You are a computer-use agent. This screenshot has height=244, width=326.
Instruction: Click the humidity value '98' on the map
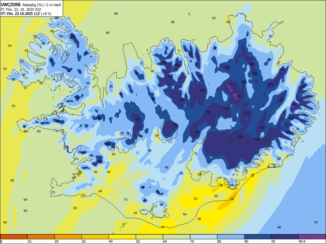pyautogui.click(x=99, y=118)
